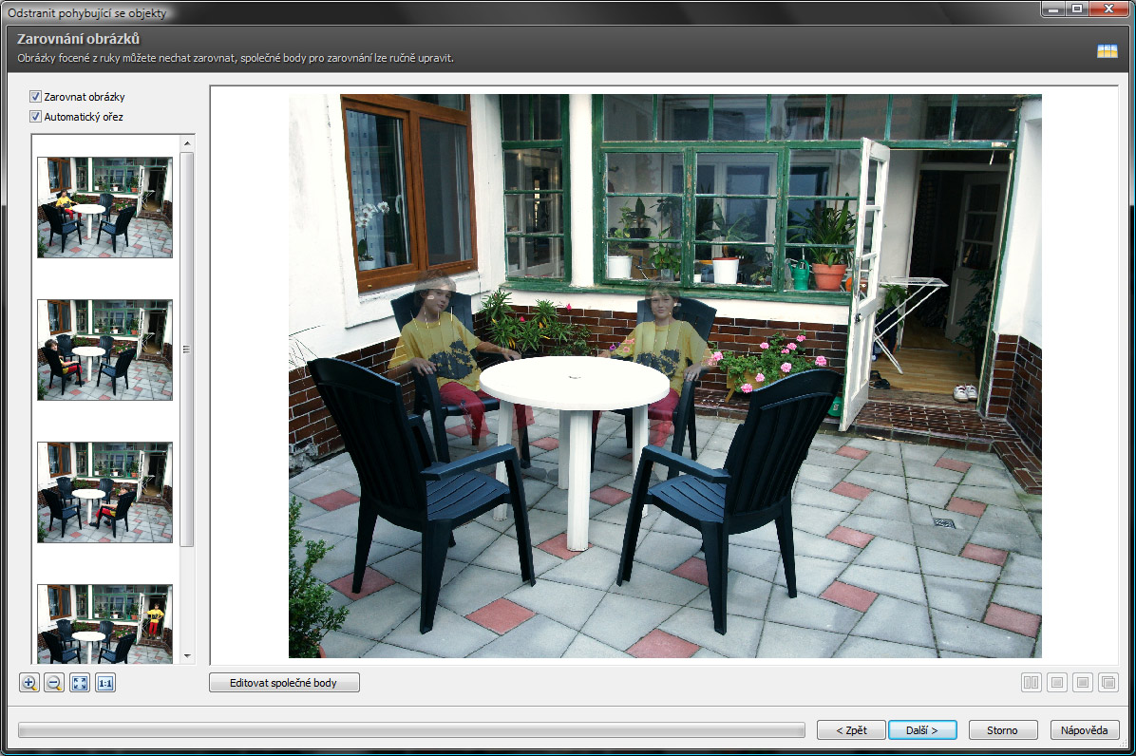
Task: Click the aligned preview image
Action: coord(665,376)
